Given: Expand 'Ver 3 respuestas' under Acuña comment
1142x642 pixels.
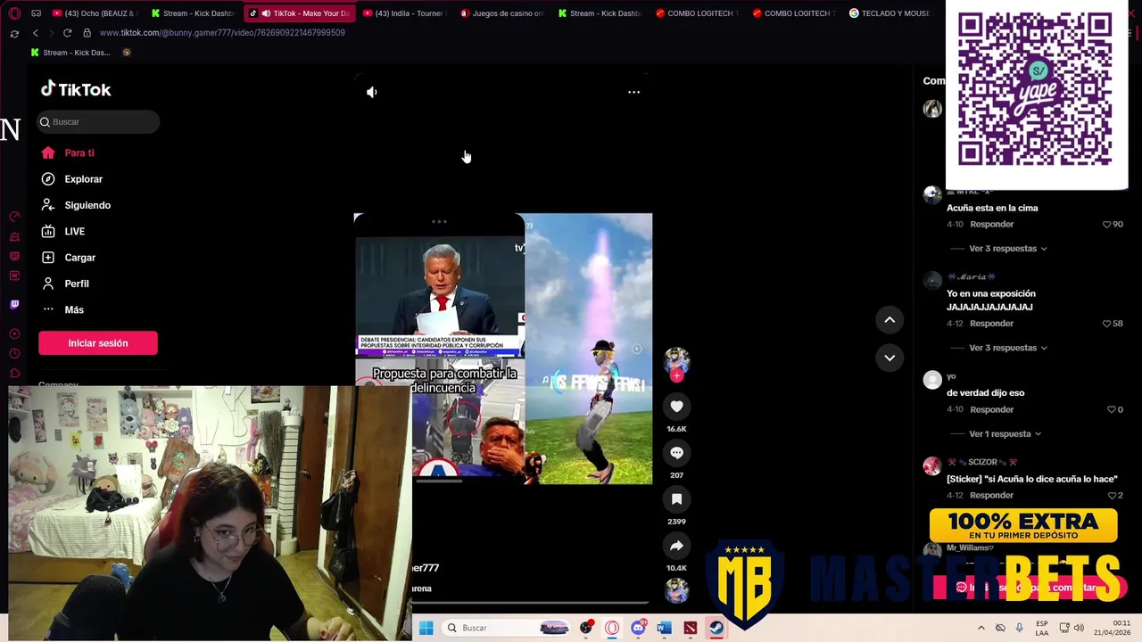Looking at the screenshot, I should pos(1008,249).
